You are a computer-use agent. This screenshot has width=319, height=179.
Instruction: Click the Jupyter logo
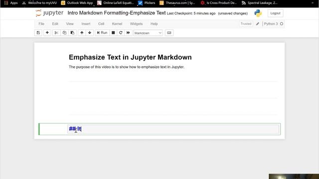pyautogui.click(x=49, y=13)
